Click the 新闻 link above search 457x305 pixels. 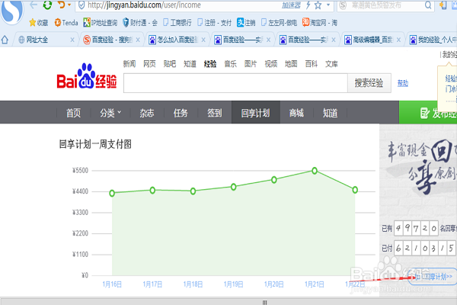coord(129,63)
